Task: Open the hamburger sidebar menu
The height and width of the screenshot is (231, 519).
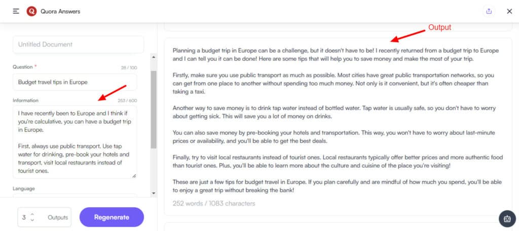Action: (16, 11)
